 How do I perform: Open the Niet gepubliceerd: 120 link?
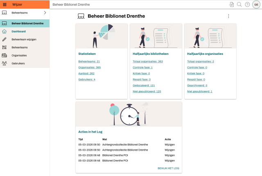click(147, 91)
